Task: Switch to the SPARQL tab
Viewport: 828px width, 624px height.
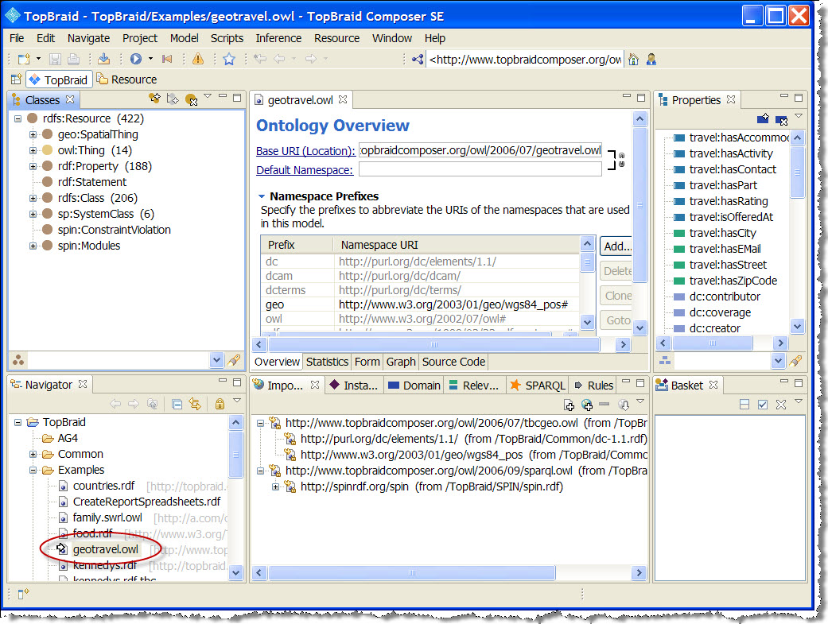Action: [537, 386]
